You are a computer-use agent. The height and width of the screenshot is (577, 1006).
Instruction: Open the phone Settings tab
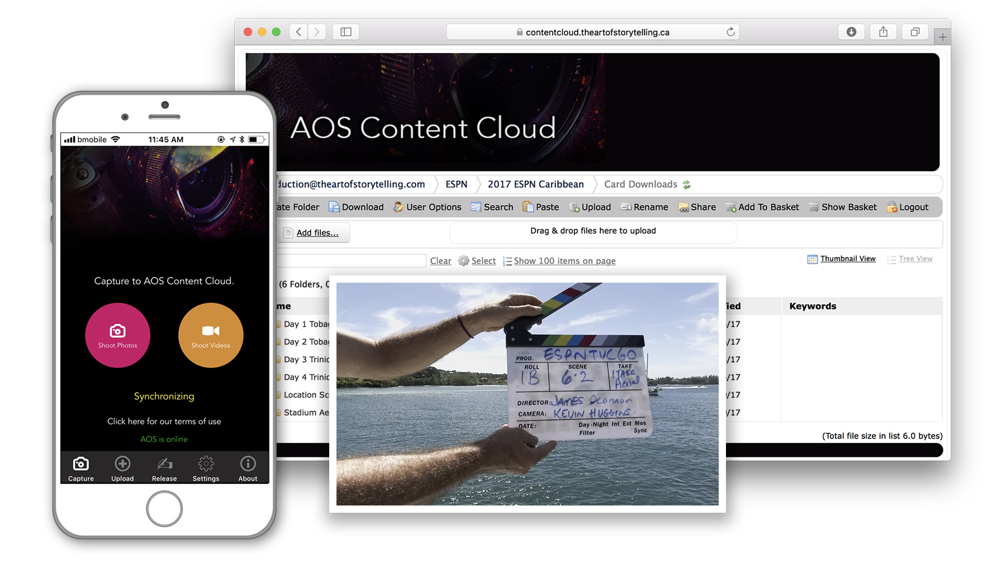206,469
